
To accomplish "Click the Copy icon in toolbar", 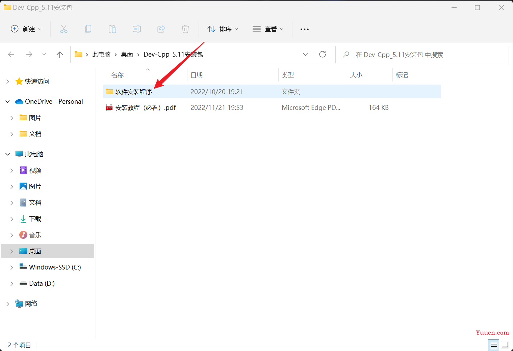I will click(88, 29).
